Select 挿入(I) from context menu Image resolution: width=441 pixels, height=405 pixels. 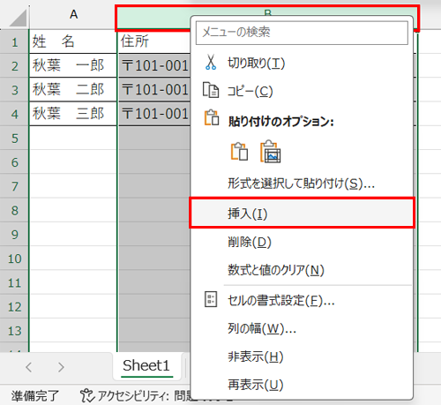302,214
